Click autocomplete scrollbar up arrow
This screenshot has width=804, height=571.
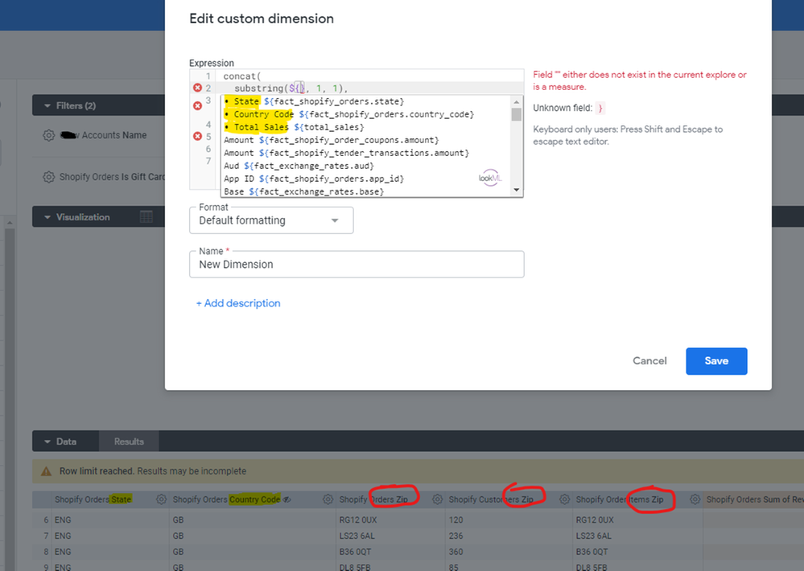(517, 101)
